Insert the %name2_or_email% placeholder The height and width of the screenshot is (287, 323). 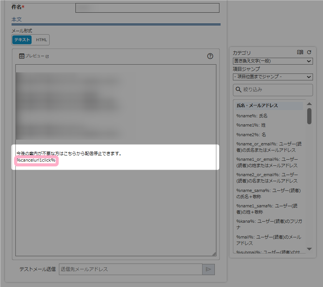tap(267, 178)
